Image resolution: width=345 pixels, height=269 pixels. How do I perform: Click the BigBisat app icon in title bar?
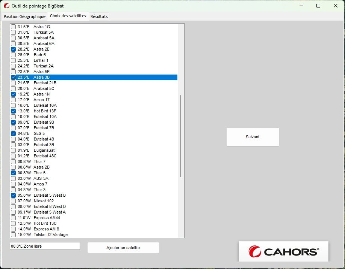coord(6,6)
